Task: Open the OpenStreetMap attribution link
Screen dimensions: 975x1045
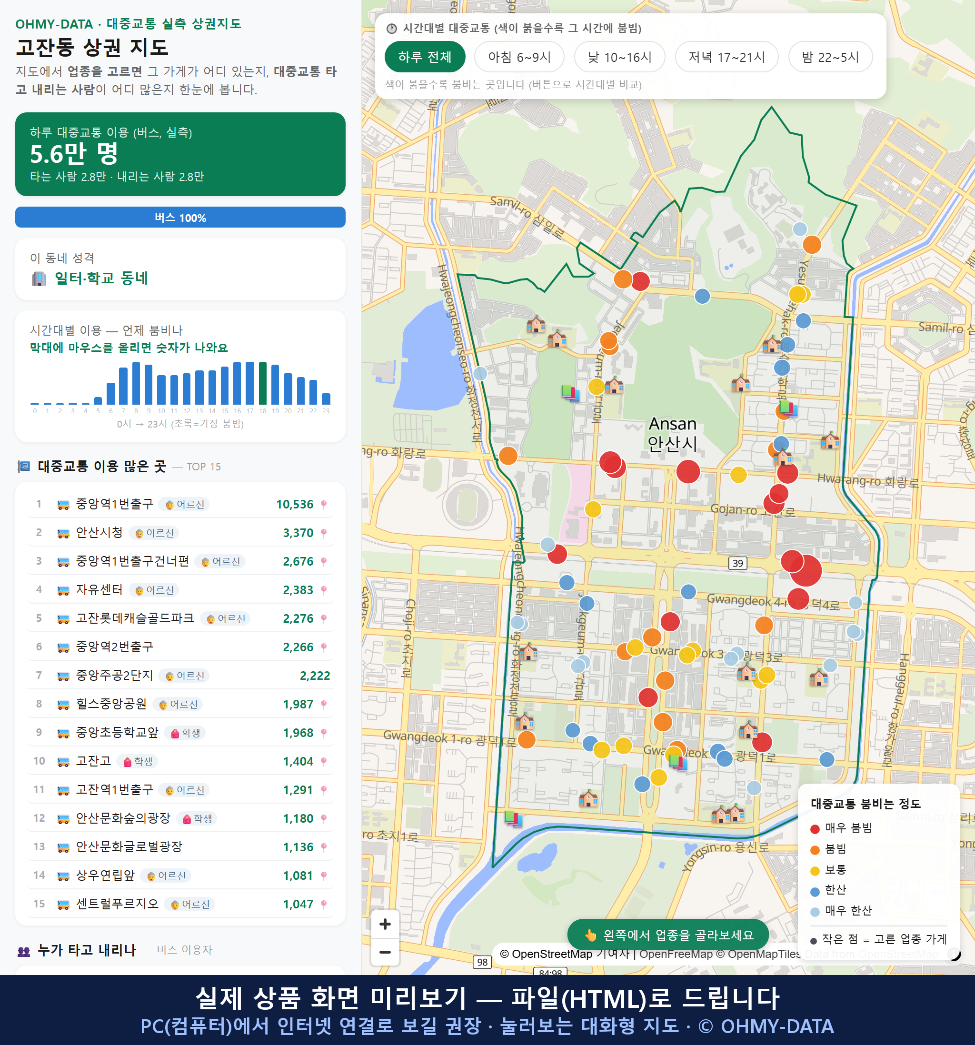Action: click(x=546, y=954)
